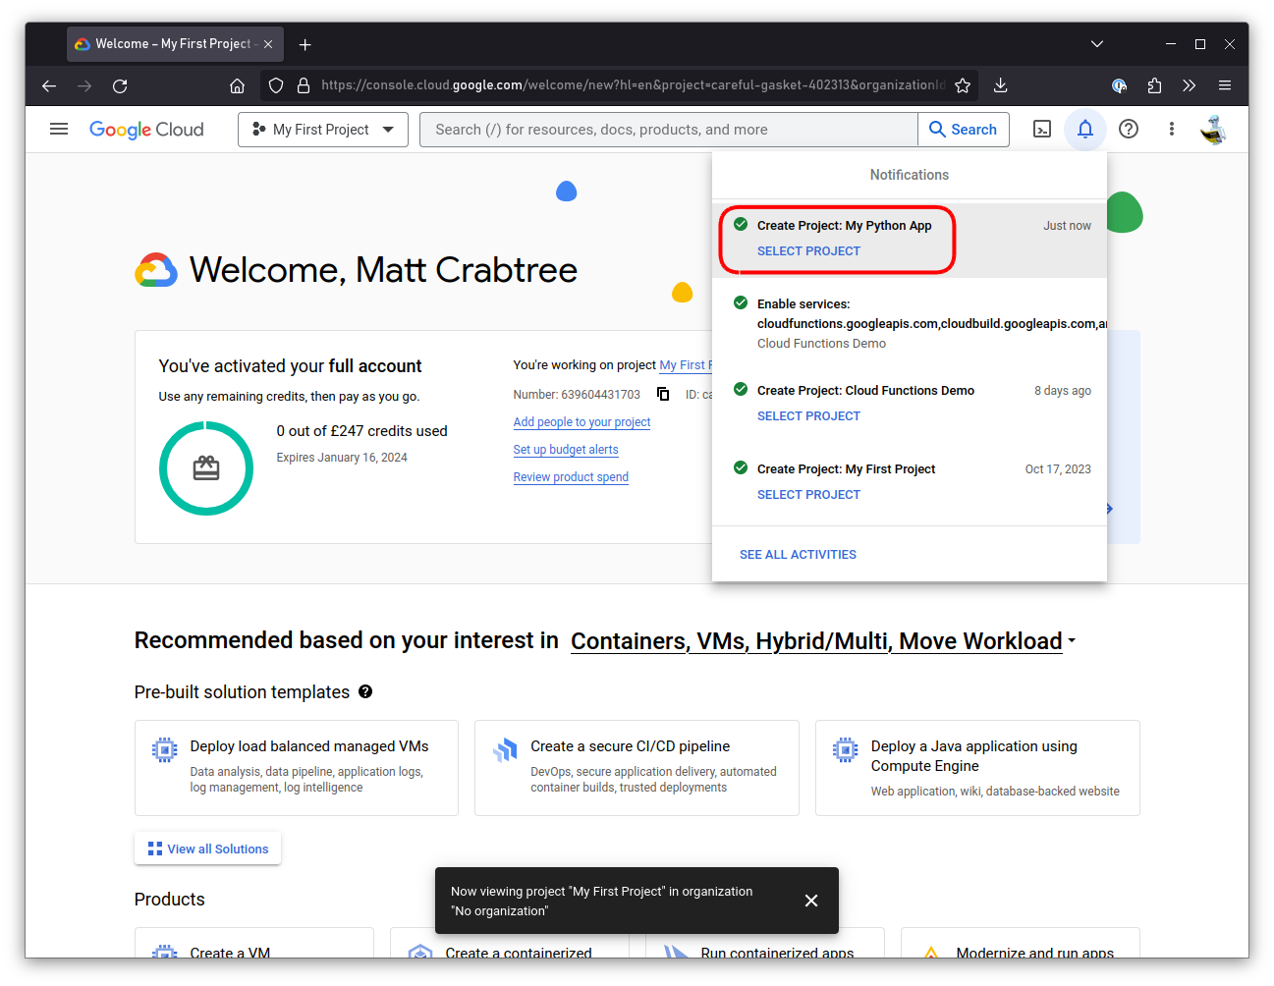Screen dimensions: 1274x986
Task: Show more toolbar tools chevron
Action: (x=1190, y=85)
